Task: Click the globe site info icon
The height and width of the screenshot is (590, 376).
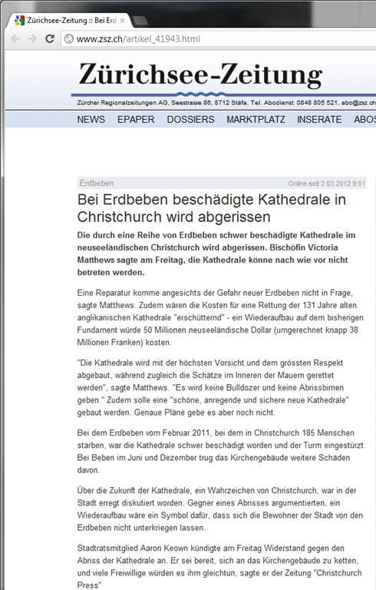Action: pyautogui.click(x=68, y=38)
